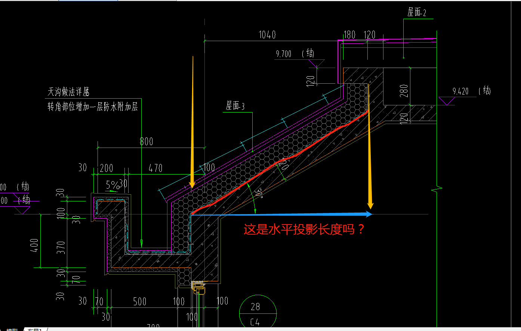Screen dimensions: 521x331
Task: Pick the 370 vertical dimension
Action: (x=61, y=247)
